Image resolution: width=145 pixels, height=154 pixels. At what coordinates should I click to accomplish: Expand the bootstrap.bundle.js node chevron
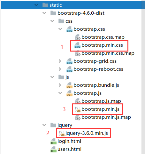point(60,85)
